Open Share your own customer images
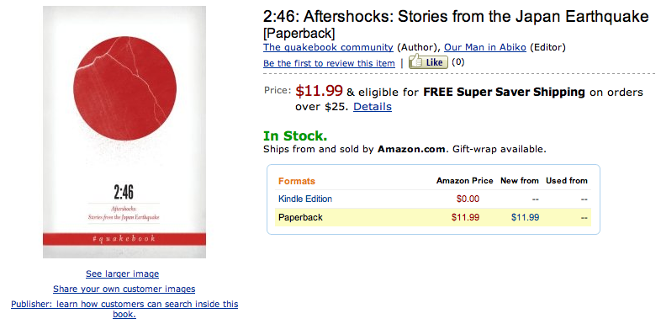The height and width of the screenshot is (324, 661). pyautogui.click(x=124, y=289)
